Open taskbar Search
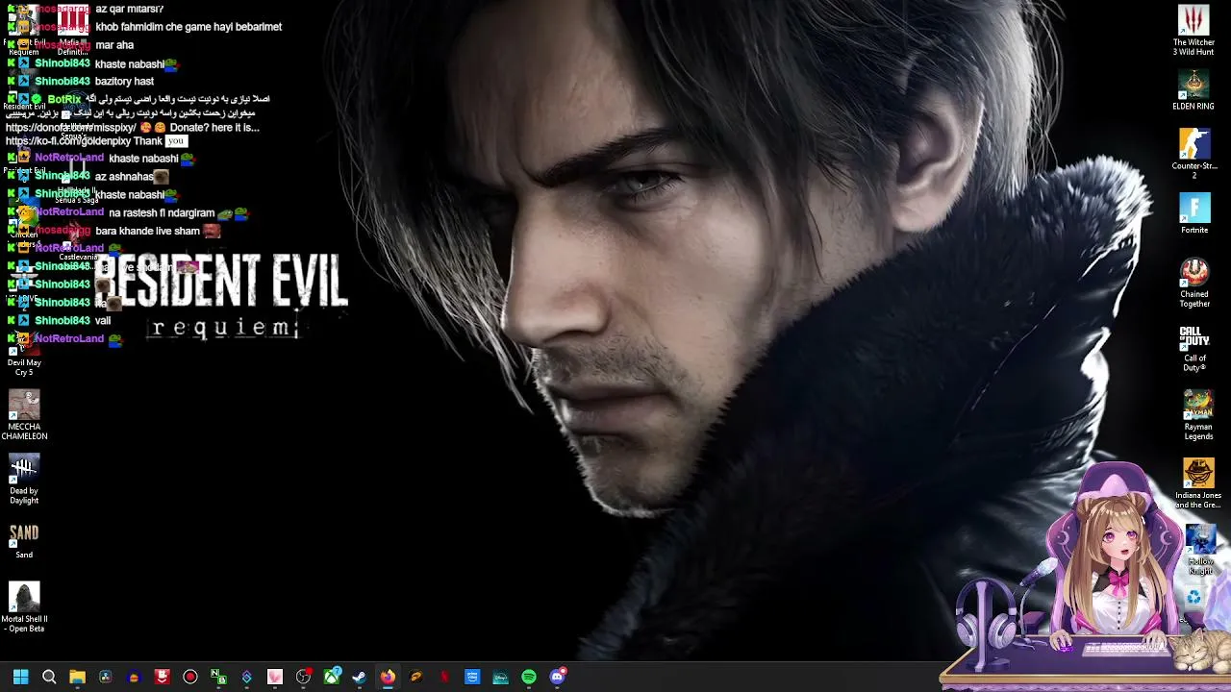This screenshot has height=692, width=1231. coord(49,677)
